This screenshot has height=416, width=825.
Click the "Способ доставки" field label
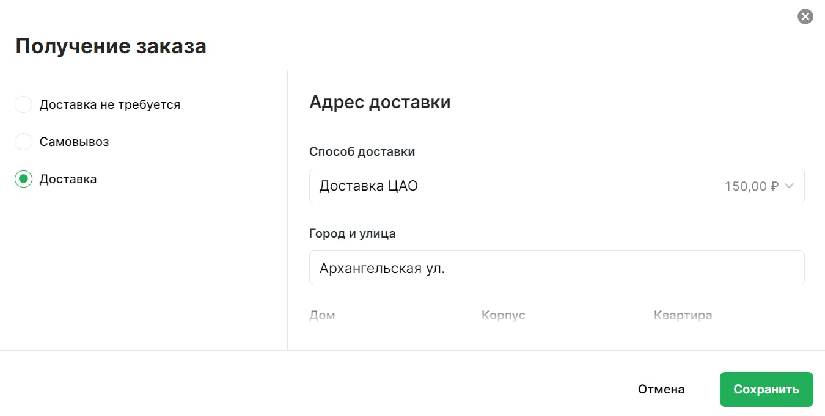point(362,151)
